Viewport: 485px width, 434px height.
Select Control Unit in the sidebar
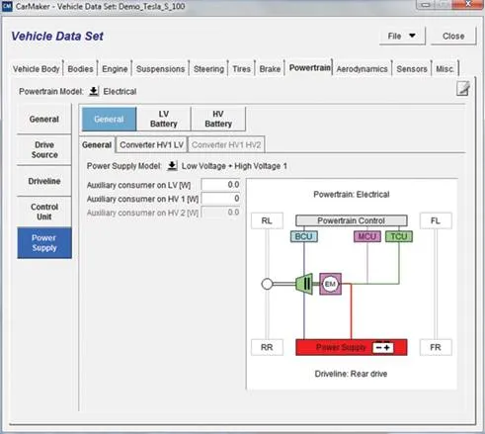[x=44, y=212]
